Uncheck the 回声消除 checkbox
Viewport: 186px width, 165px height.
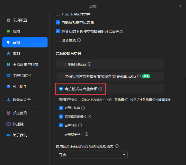pos(61,125)
